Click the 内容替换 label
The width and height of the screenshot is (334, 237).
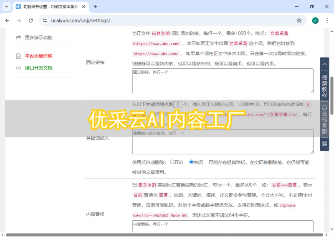[95, 214]
